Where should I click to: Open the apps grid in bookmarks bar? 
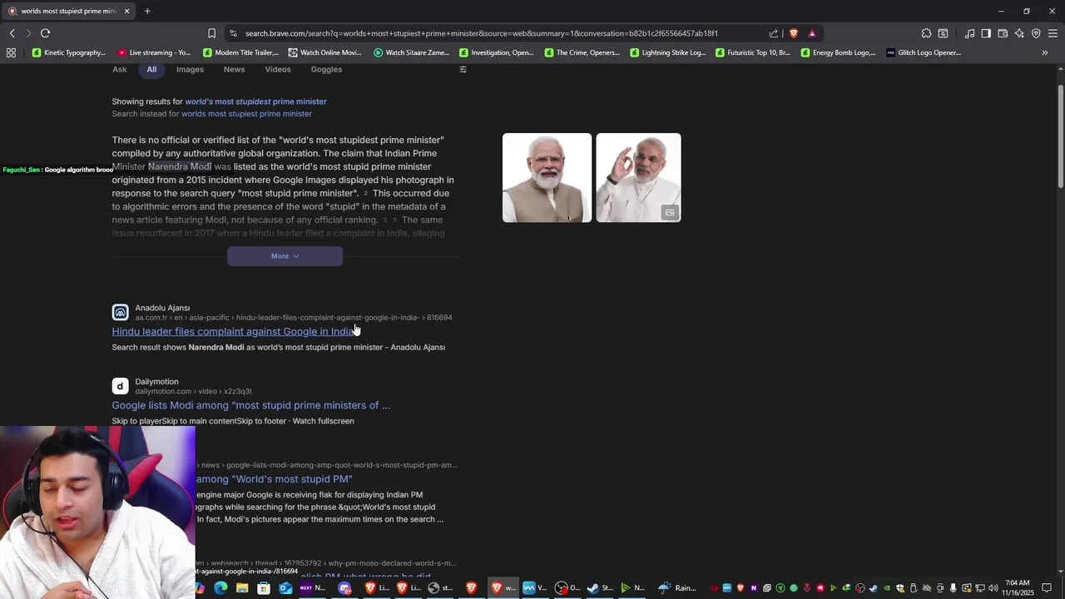11,52
